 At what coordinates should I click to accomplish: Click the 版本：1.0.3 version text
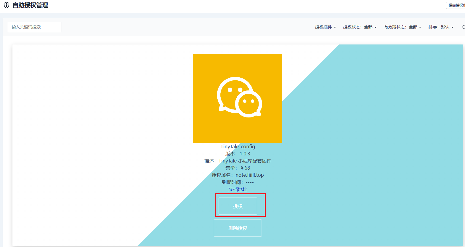(x=238, y=154)
